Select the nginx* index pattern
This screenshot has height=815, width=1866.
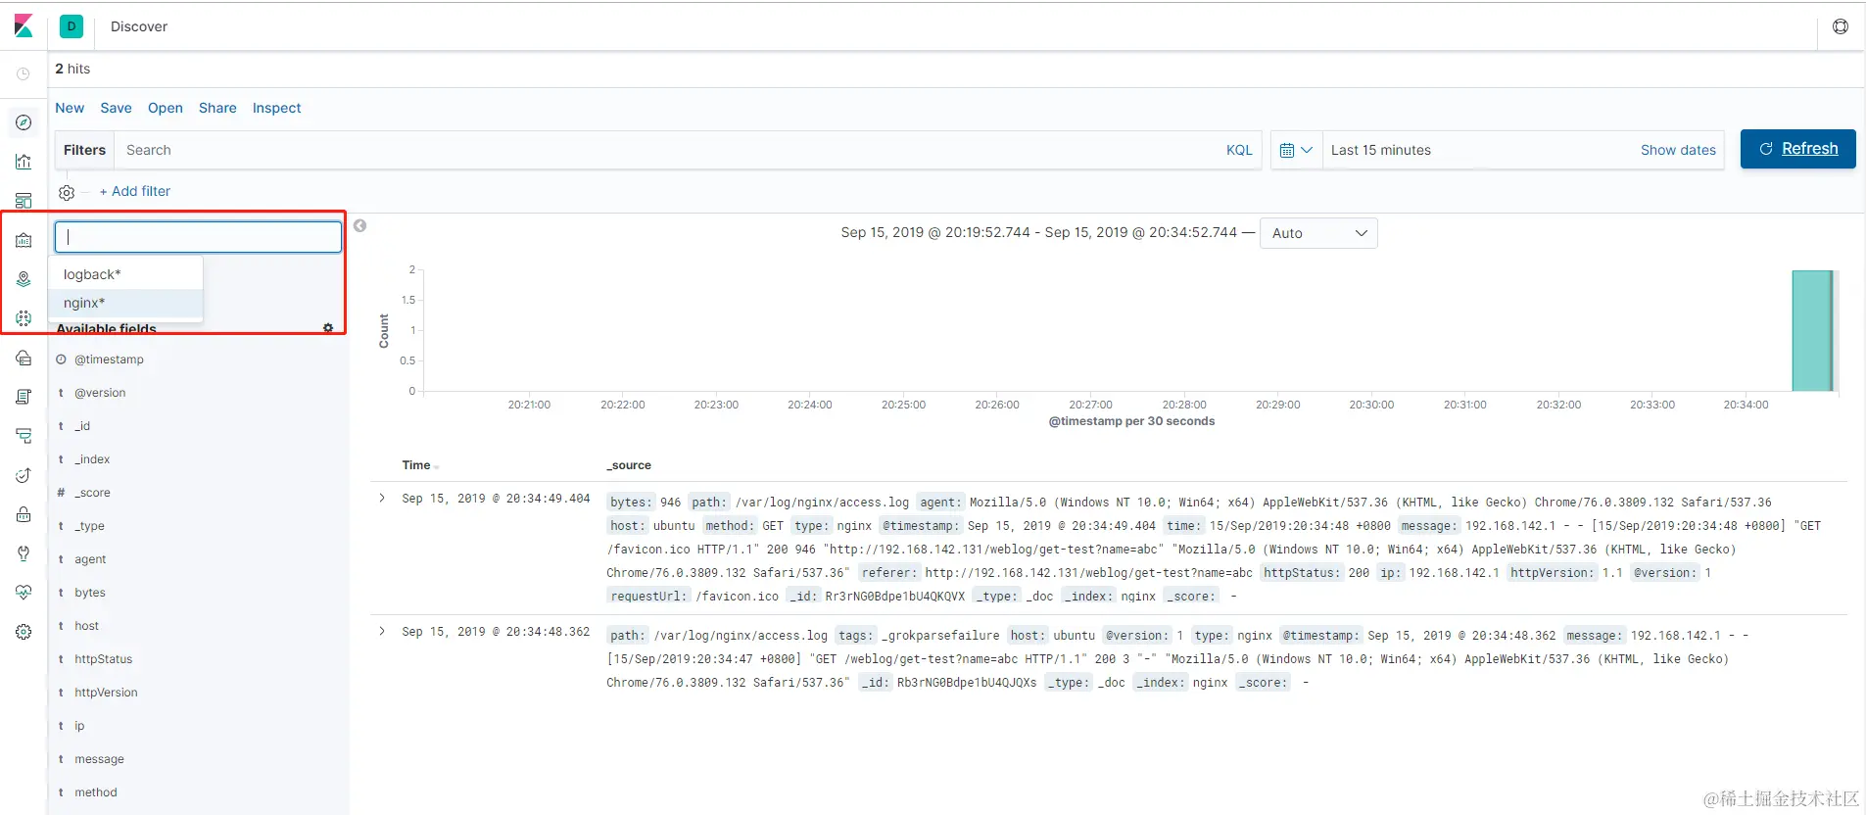tap(125, 303)
